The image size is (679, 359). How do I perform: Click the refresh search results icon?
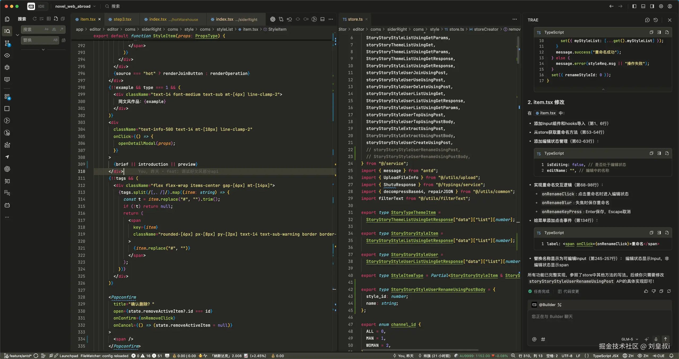coord(34,19)
